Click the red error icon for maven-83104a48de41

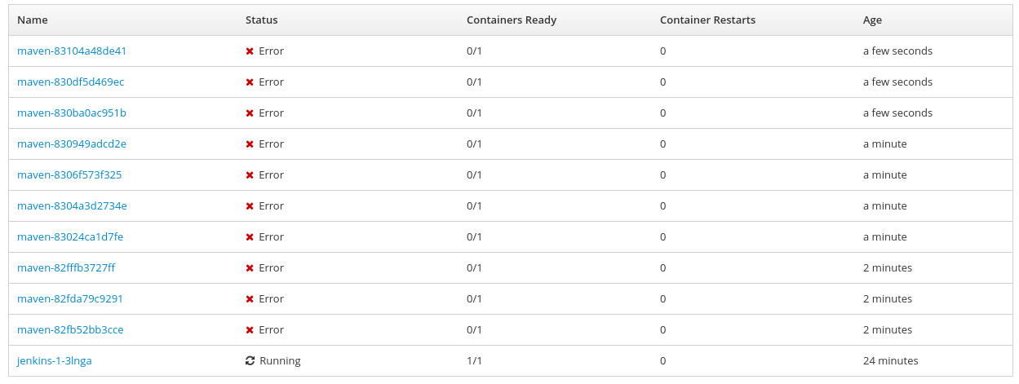[250, 51]
